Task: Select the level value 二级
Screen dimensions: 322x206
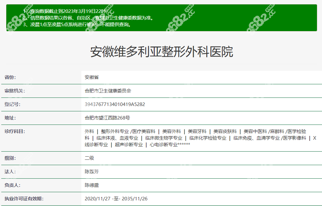Action: (x=89, y=158)
